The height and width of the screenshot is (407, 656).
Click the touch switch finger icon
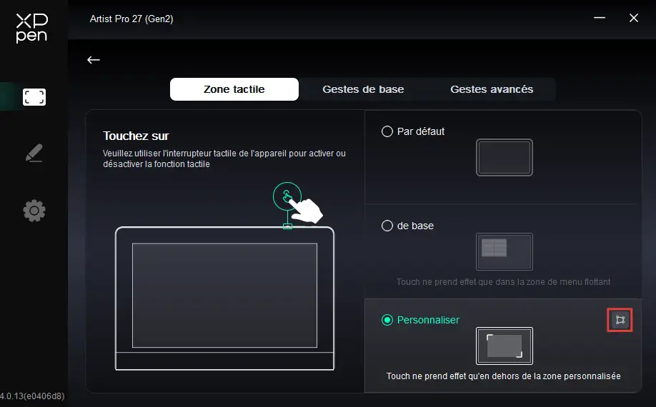pyautogui.click(x=287, y=196)
